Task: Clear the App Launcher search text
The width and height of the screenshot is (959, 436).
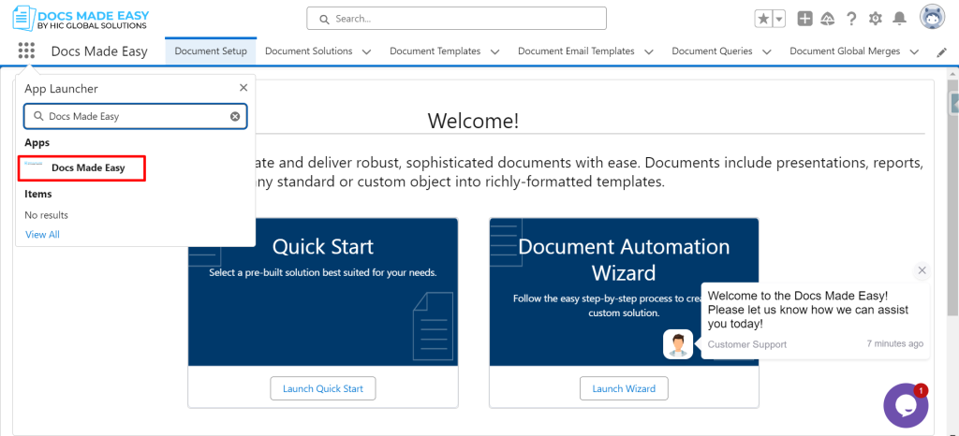Action: (x=235, y=117)
